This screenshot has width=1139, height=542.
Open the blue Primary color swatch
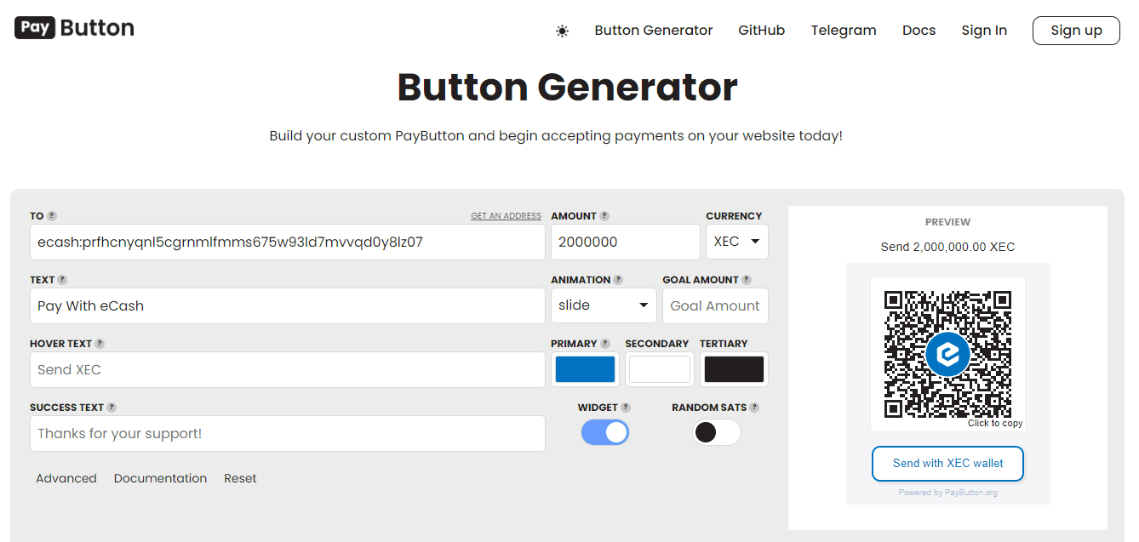click(585, 369)
